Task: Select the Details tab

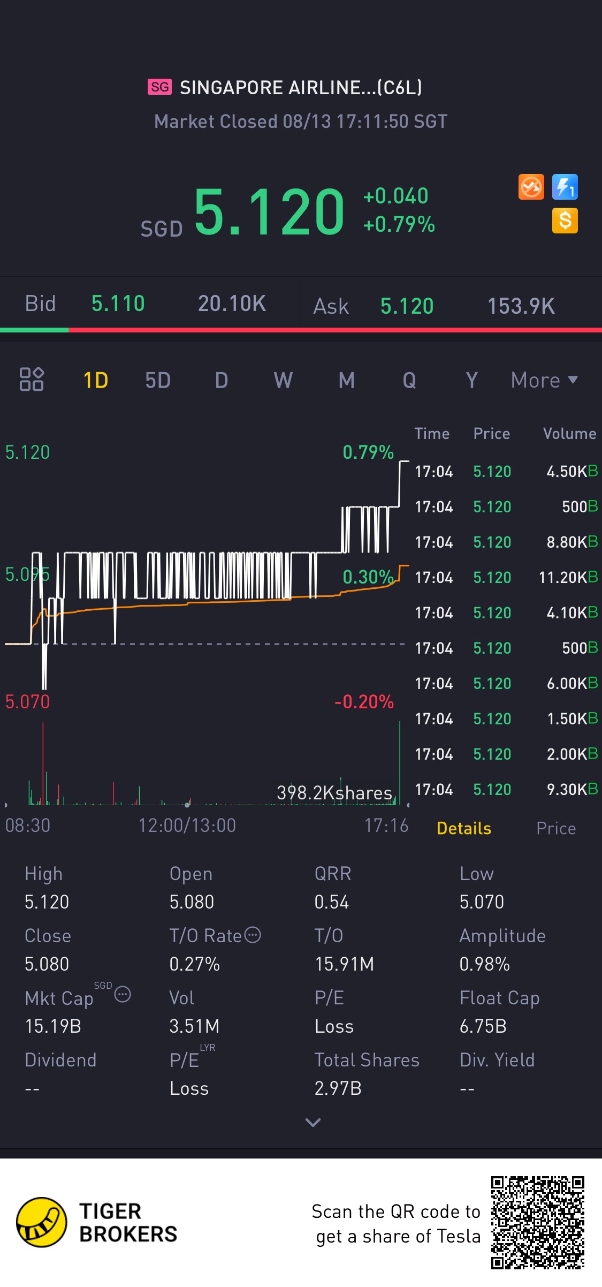Action: coord(464,828)
